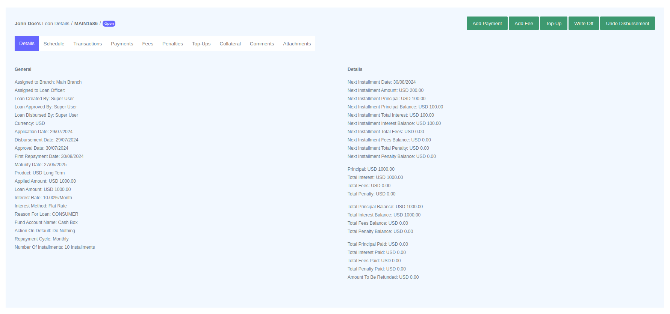Click 'Next Installment Date: 30/08/2024' line

381,82
